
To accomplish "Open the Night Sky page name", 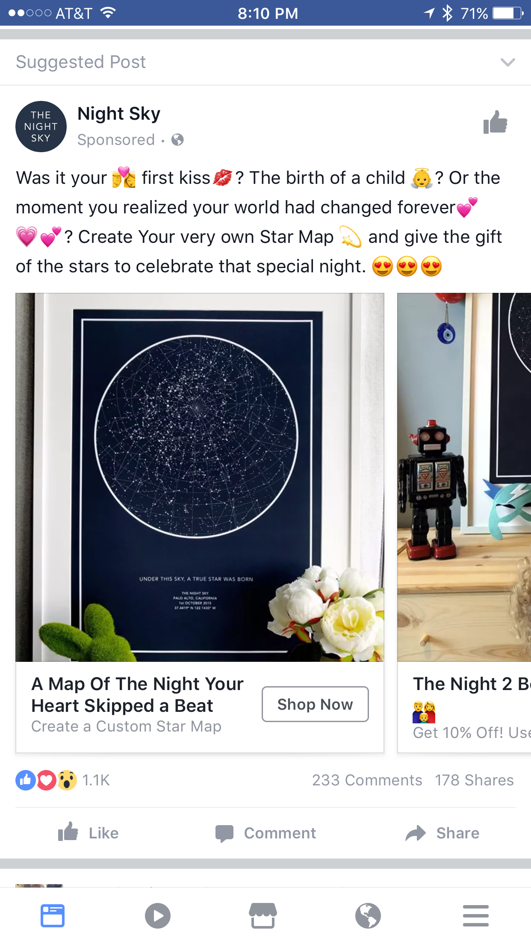I will click(x=119, y=114).
